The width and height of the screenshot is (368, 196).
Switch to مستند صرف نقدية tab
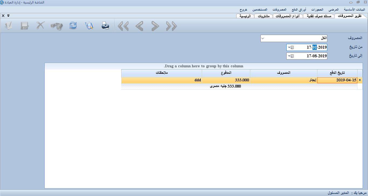click(x=319, y=16)
